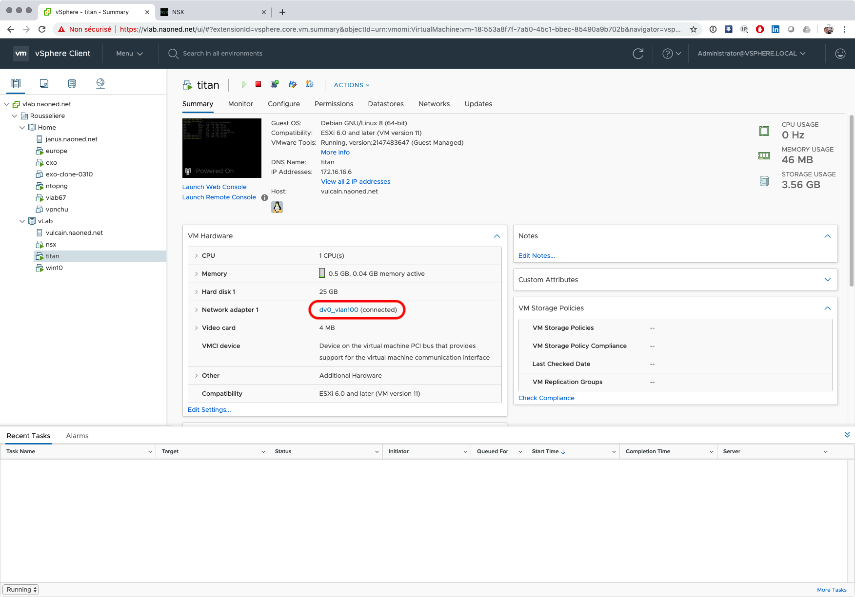Select the win10 VM in the tree
Screen dimensions: 855x597
54,268
